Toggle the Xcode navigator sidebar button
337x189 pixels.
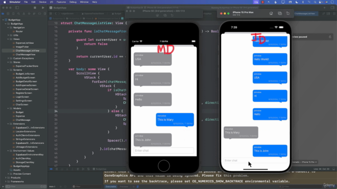[17, 8]
